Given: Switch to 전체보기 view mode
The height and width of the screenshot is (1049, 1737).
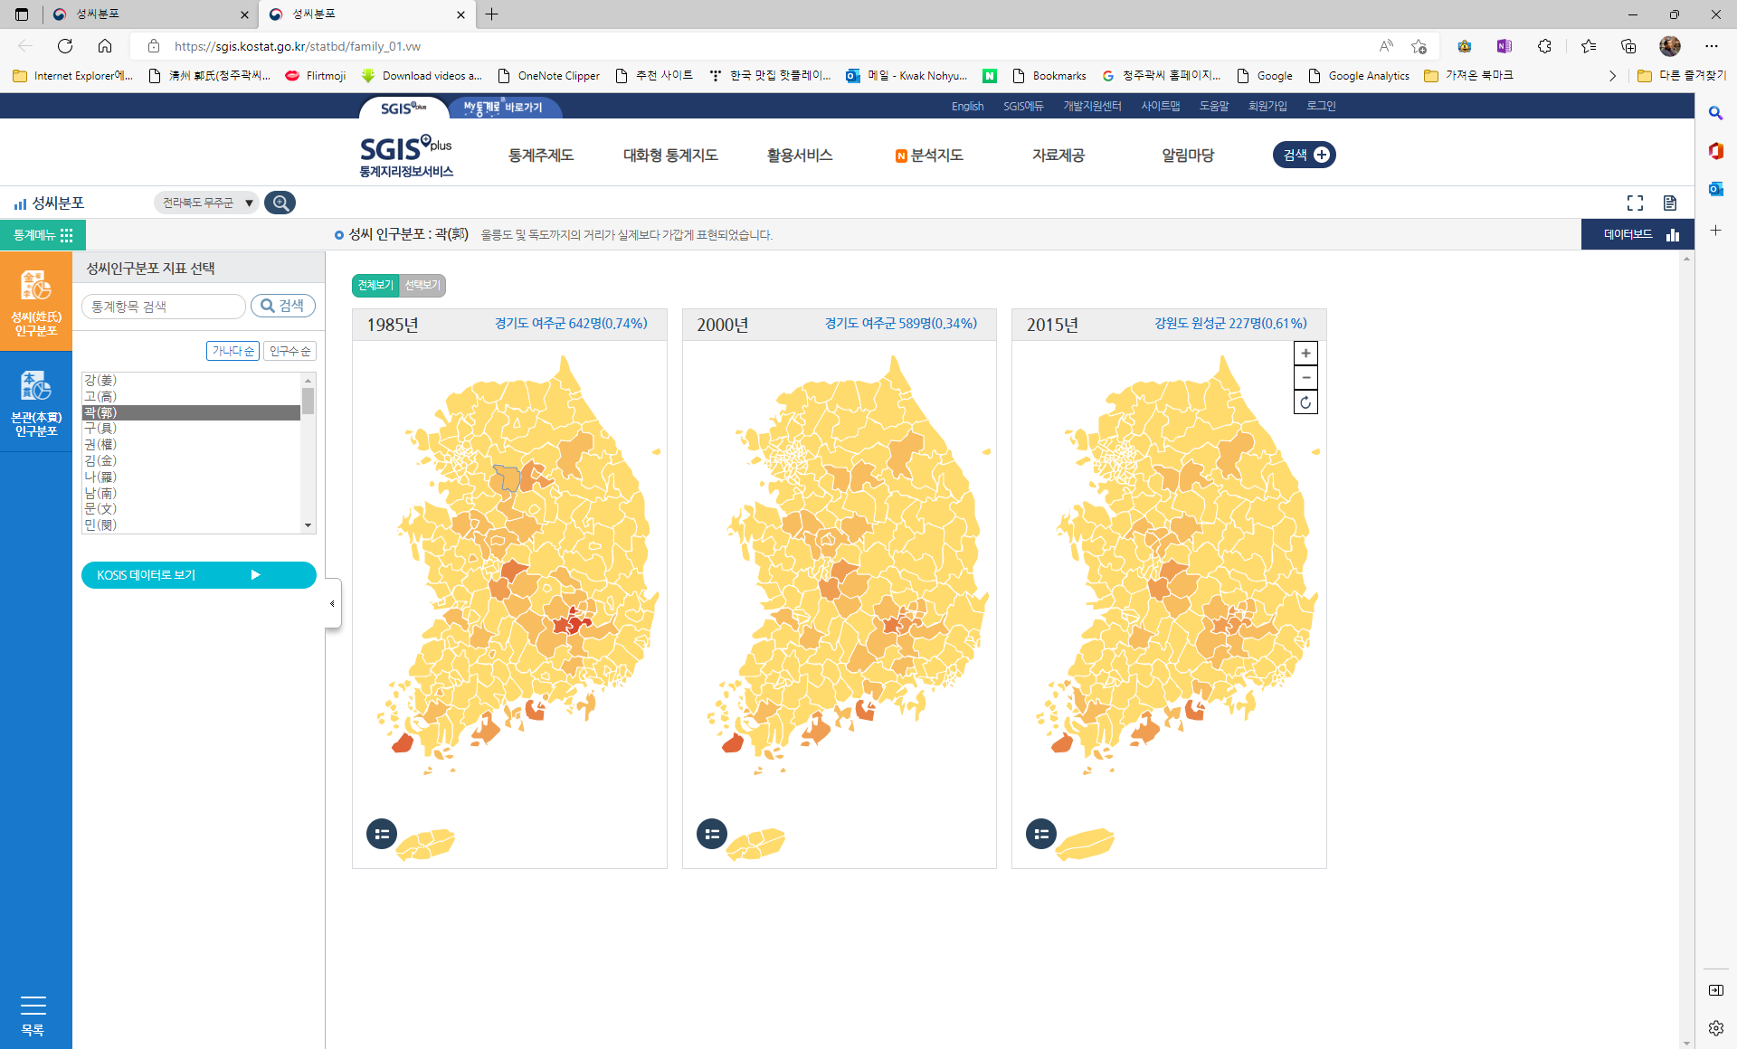Looking at the screenshot, I should pos(375,286).
